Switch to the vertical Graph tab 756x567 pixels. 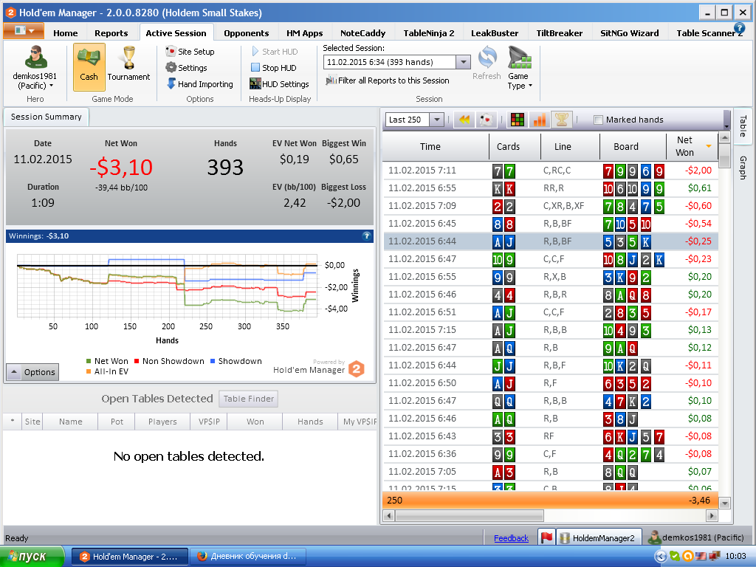(743, 168)
